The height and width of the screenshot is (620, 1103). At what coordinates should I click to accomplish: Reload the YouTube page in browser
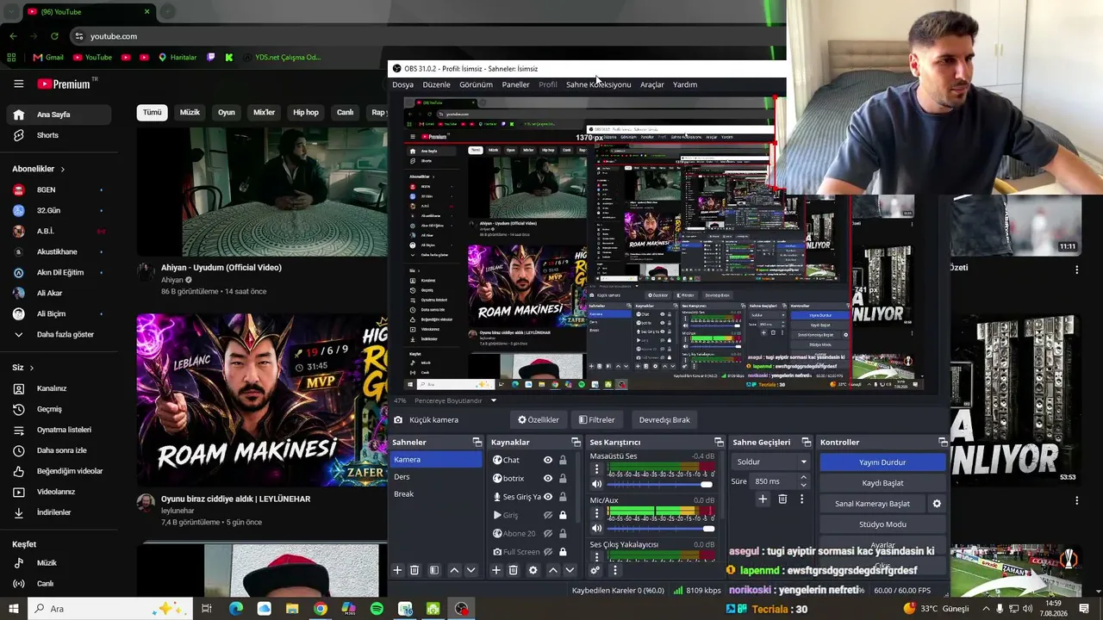click(54, 36)
